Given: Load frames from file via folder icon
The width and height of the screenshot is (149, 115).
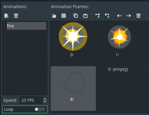Looking at the screenshot, I should 54,16.
